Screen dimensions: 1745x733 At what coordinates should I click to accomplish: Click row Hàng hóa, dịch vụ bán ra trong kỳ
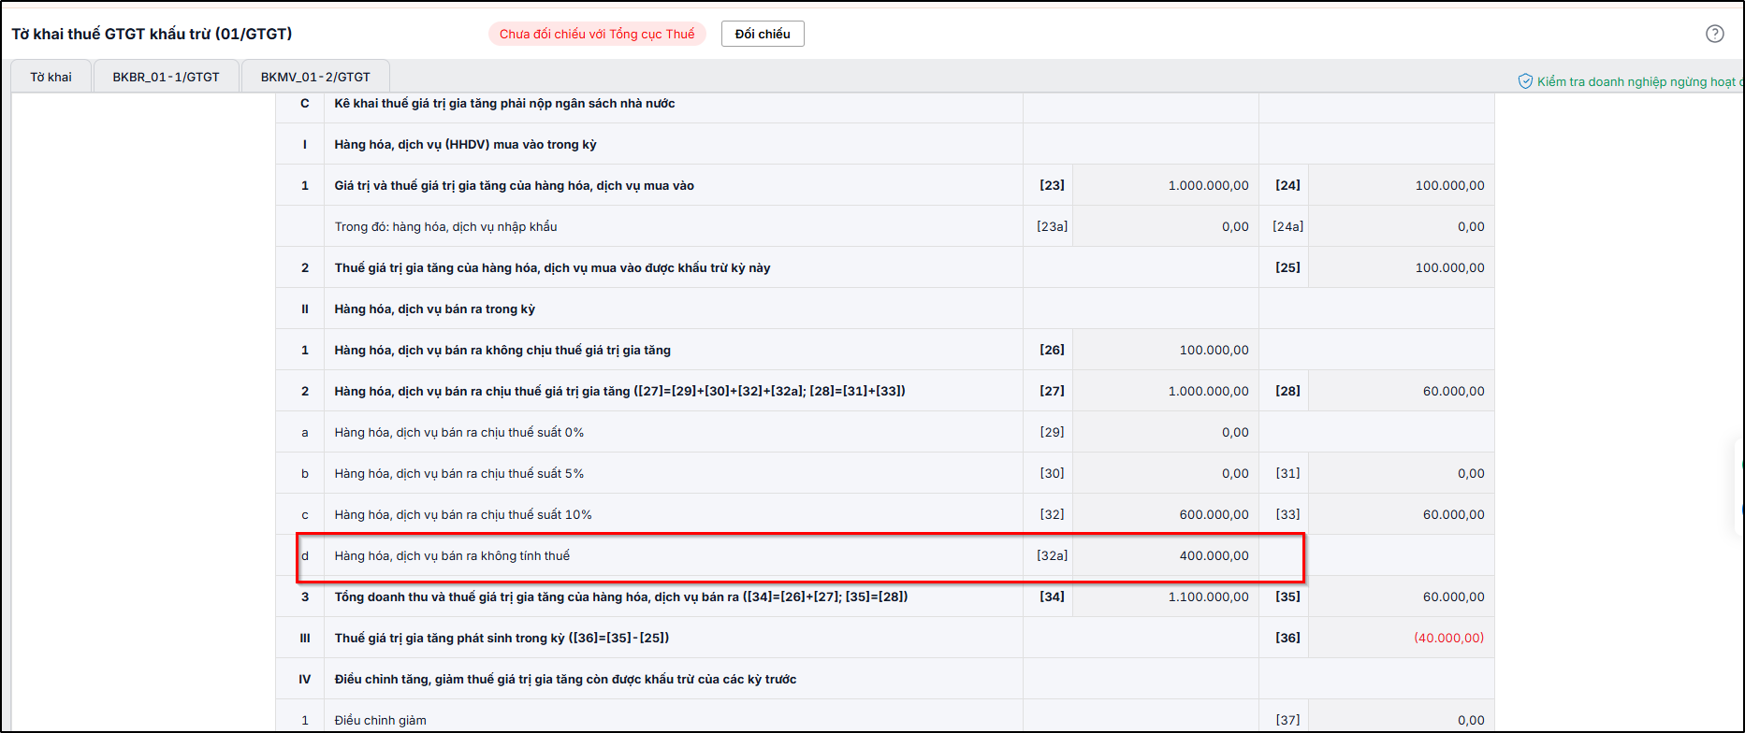click(884, 309)
